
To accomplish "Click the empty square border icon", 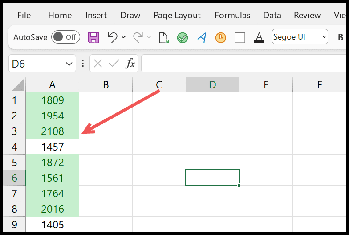I will click(240, 37).
